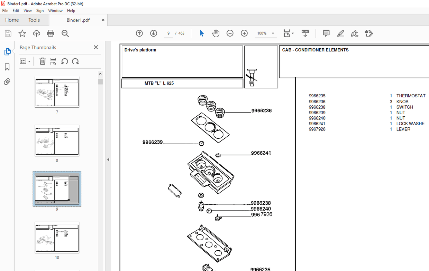Select the Highlight text tool
429x271 pixels.
(x=340, y=33)
